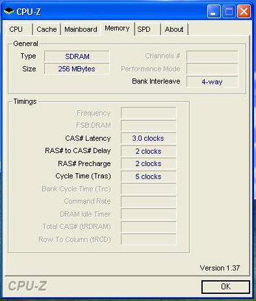The height and width of the screenshot is (301, 256).
Task: Click the Memory tab
Action: point(117,28)
